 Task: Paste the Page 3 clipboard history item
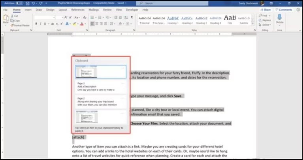[101, 87]
